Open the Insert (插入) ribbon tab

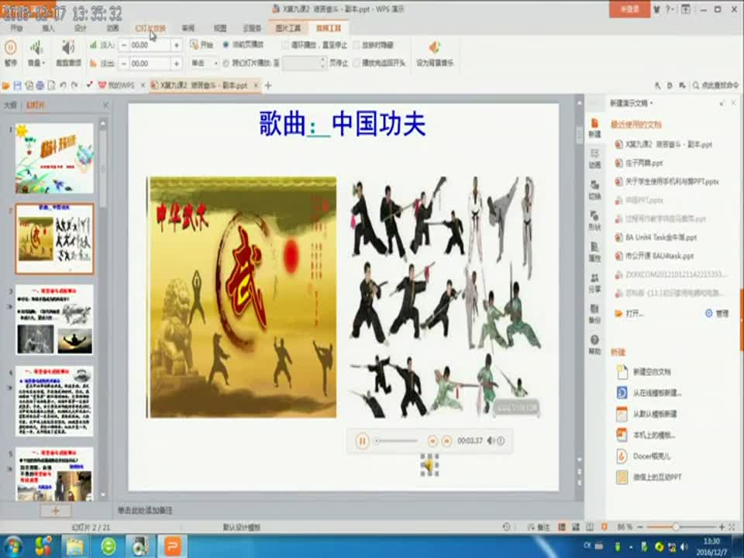pos(48,28)
